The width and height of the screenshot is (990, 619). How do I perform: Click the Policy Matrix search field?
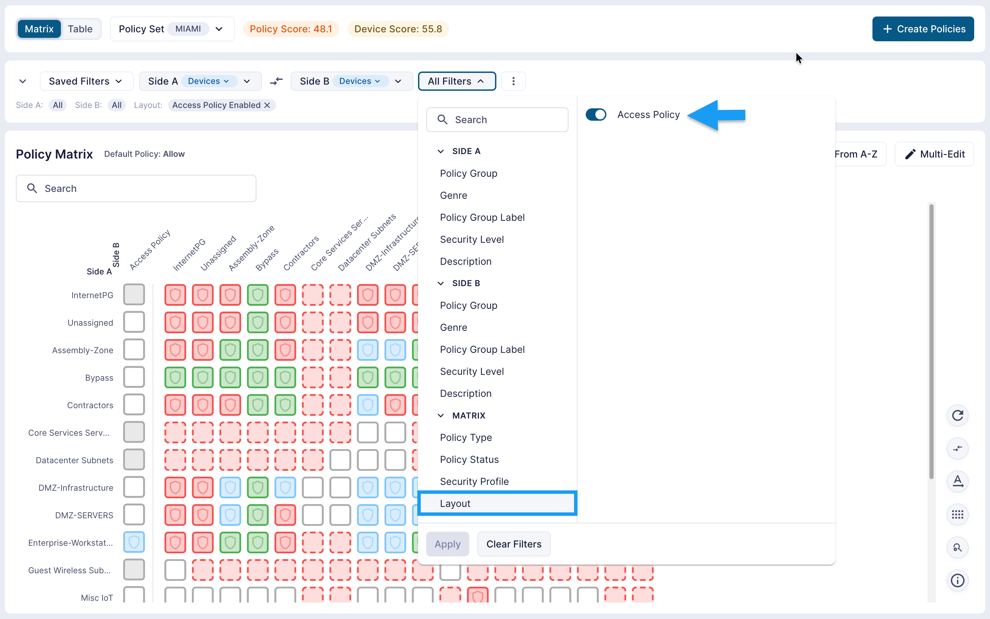pyautogui.click(x=136, y=188)
